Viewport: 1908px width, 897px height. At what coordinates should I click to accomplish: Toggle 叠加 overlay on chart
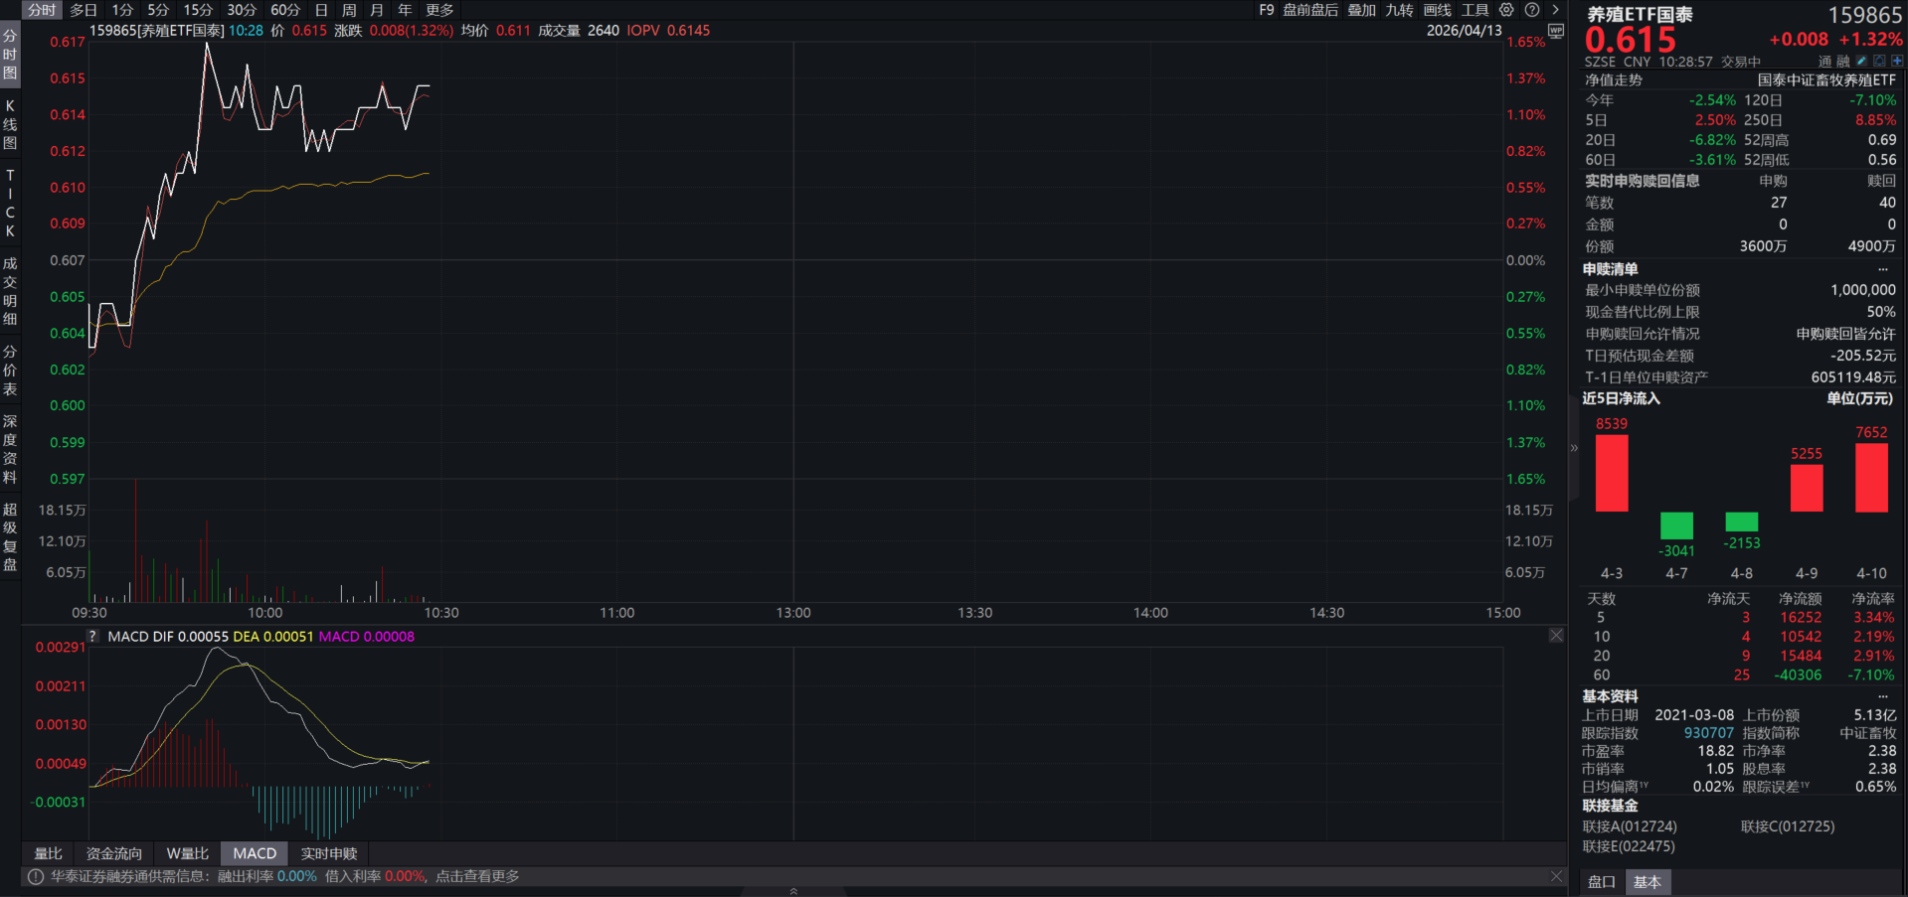point(1361,10)
